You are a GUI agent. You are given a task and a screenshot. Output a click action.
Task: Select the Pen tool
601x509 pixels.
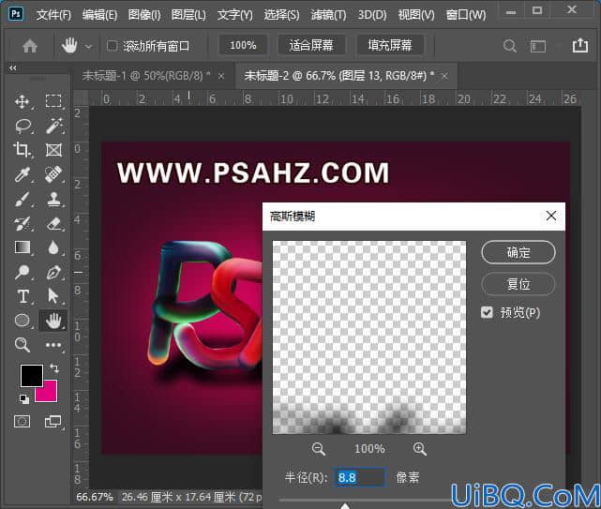tap(53, 272)
